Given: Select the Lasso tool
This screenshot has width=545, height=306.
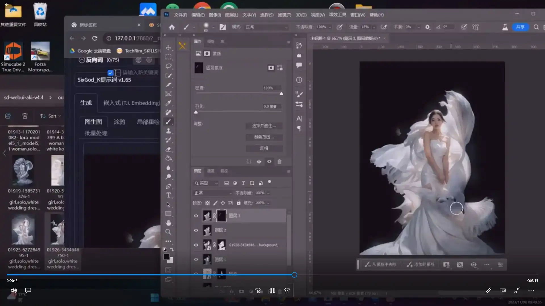Looking at the screenshot, I should 169,66.
